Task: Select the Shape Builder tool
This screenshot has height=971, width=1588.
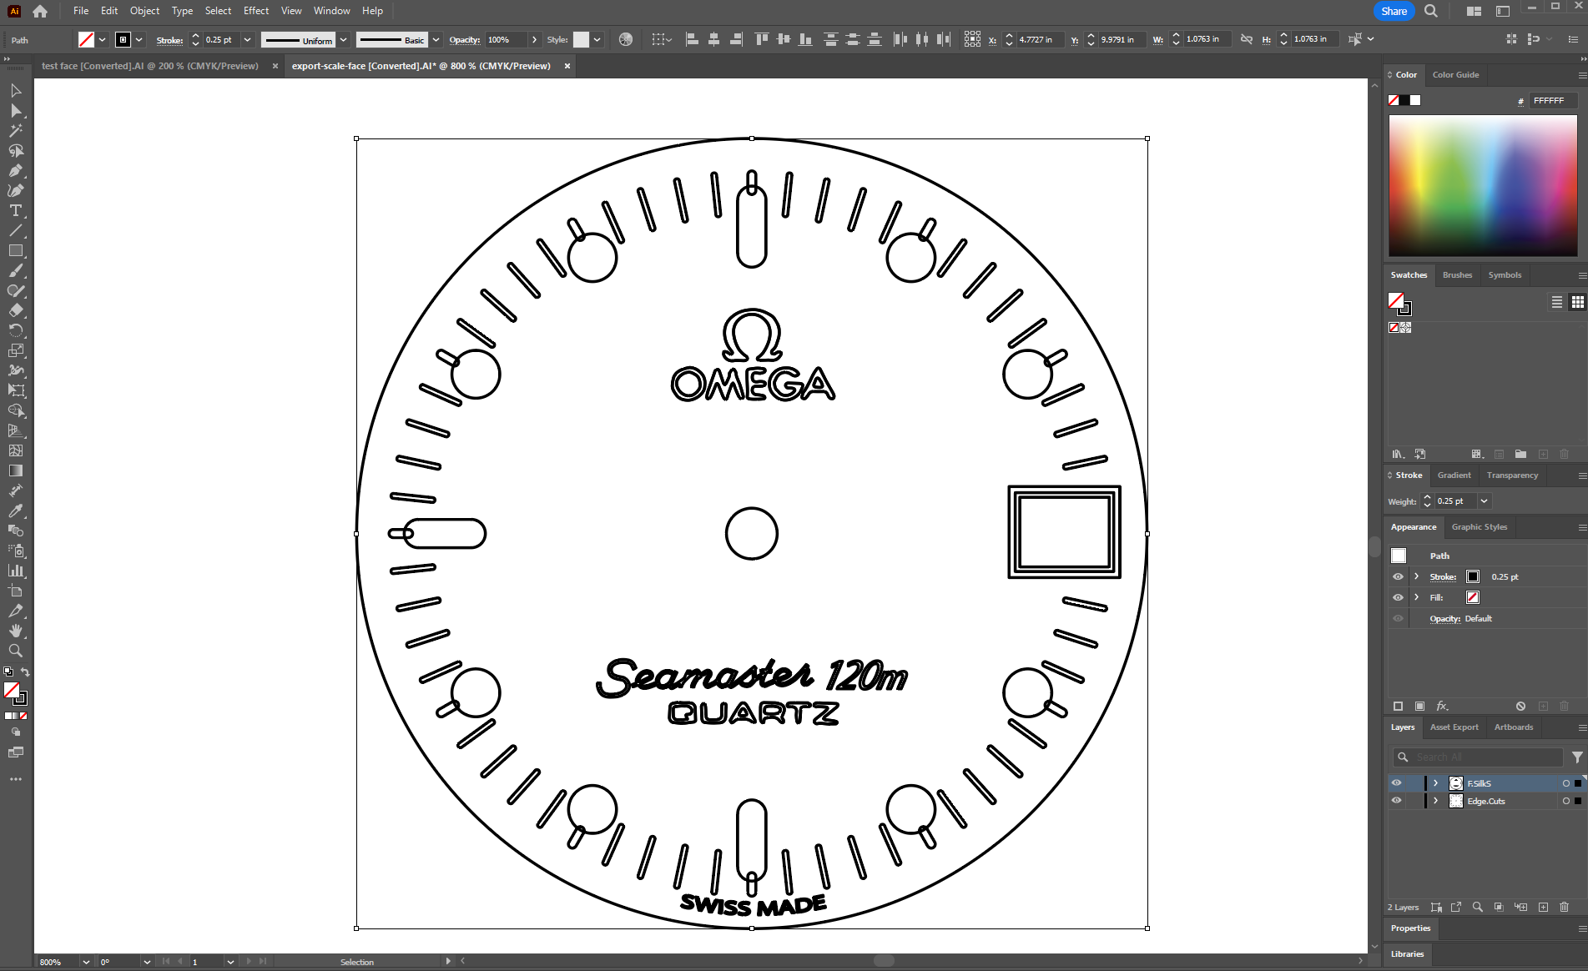Action: (16, 410)
